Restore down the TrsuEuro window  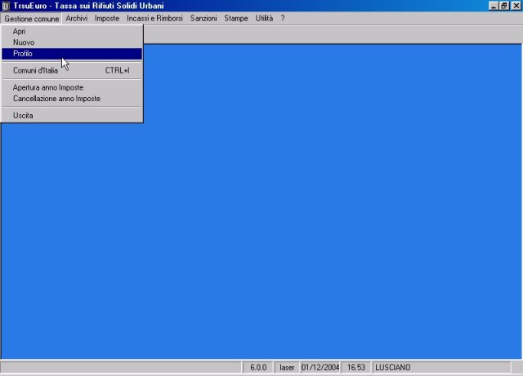tap(504, 6)
